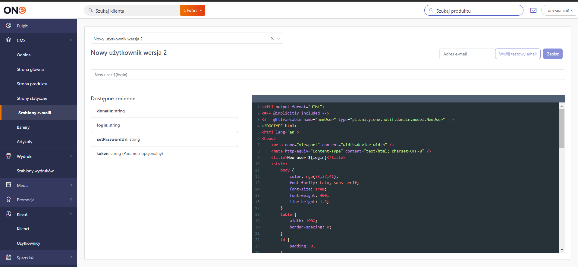Click the Media image icon

[x=9, y=185]
